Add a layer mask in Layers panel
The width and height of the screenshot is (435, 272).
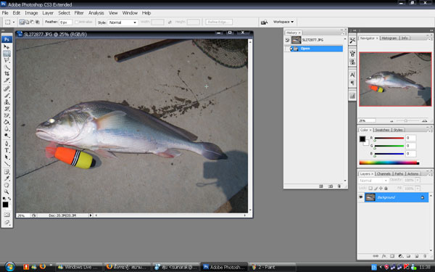pyautogui.click(x=392, y=256)
